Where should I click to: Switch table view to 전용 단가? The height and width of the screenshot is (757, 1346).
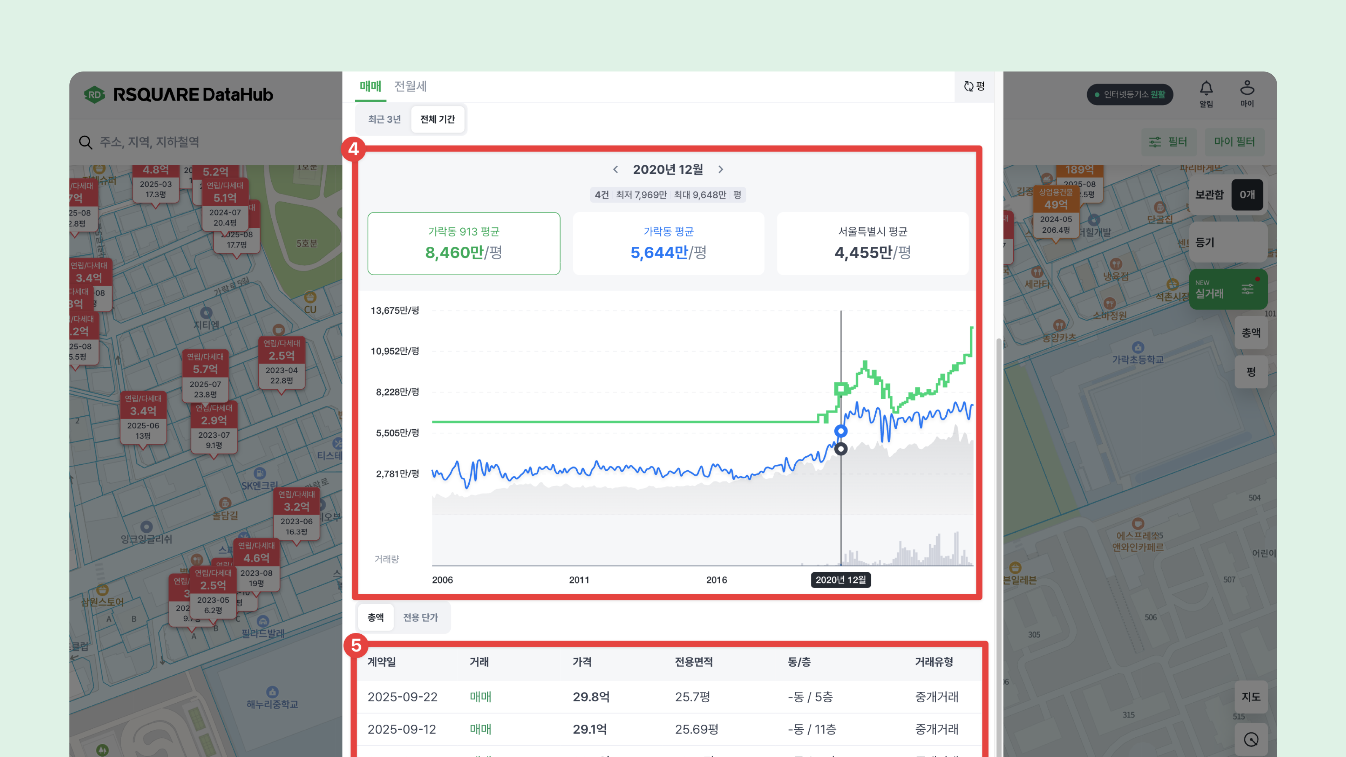pos(420,617)
